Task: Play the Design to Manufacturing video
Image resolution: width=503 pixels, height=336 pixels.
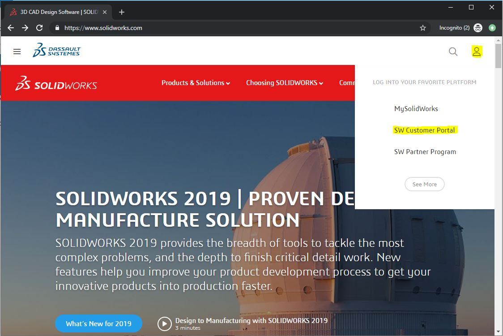Action: (164, 323)
